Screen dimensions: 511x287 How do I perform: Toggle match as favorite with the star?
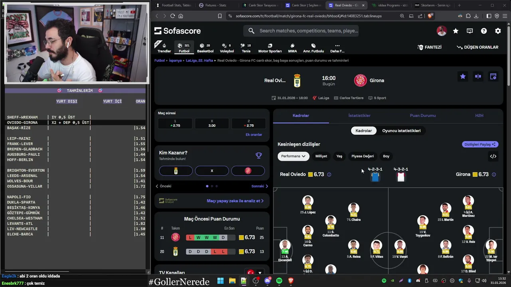pos(463,77)
